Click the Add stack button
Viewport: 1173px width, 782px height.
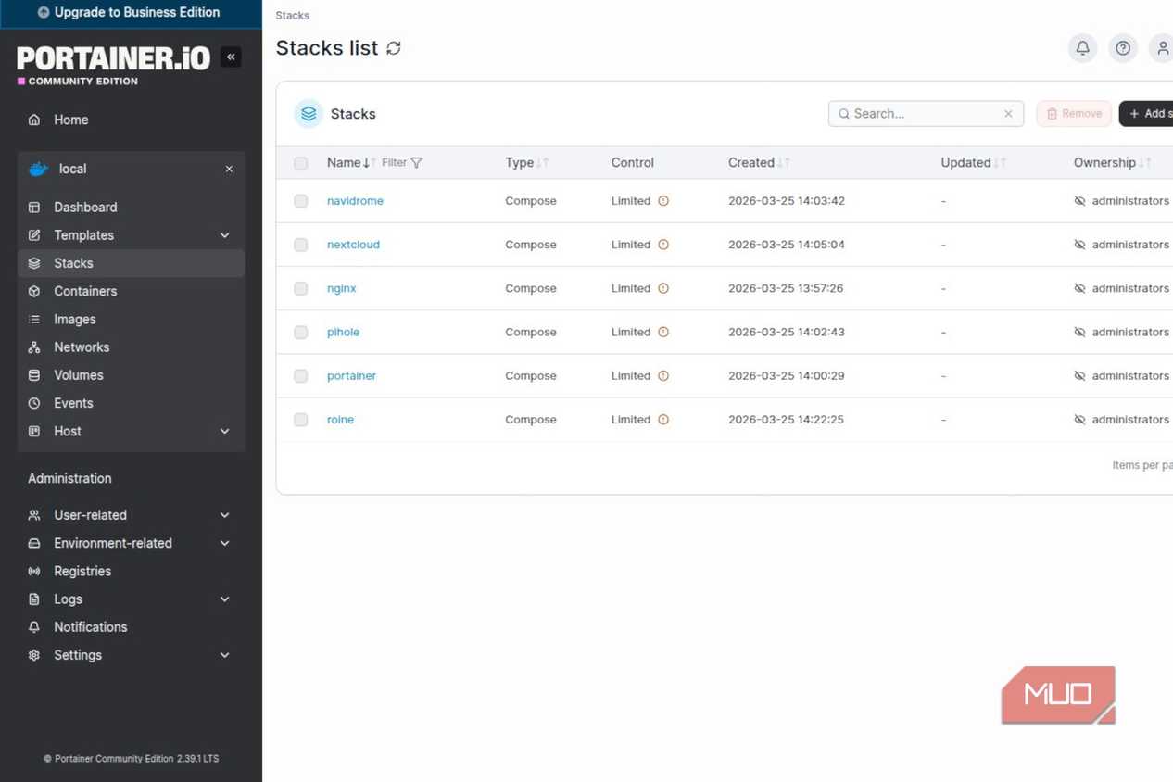pos(1147,114)
